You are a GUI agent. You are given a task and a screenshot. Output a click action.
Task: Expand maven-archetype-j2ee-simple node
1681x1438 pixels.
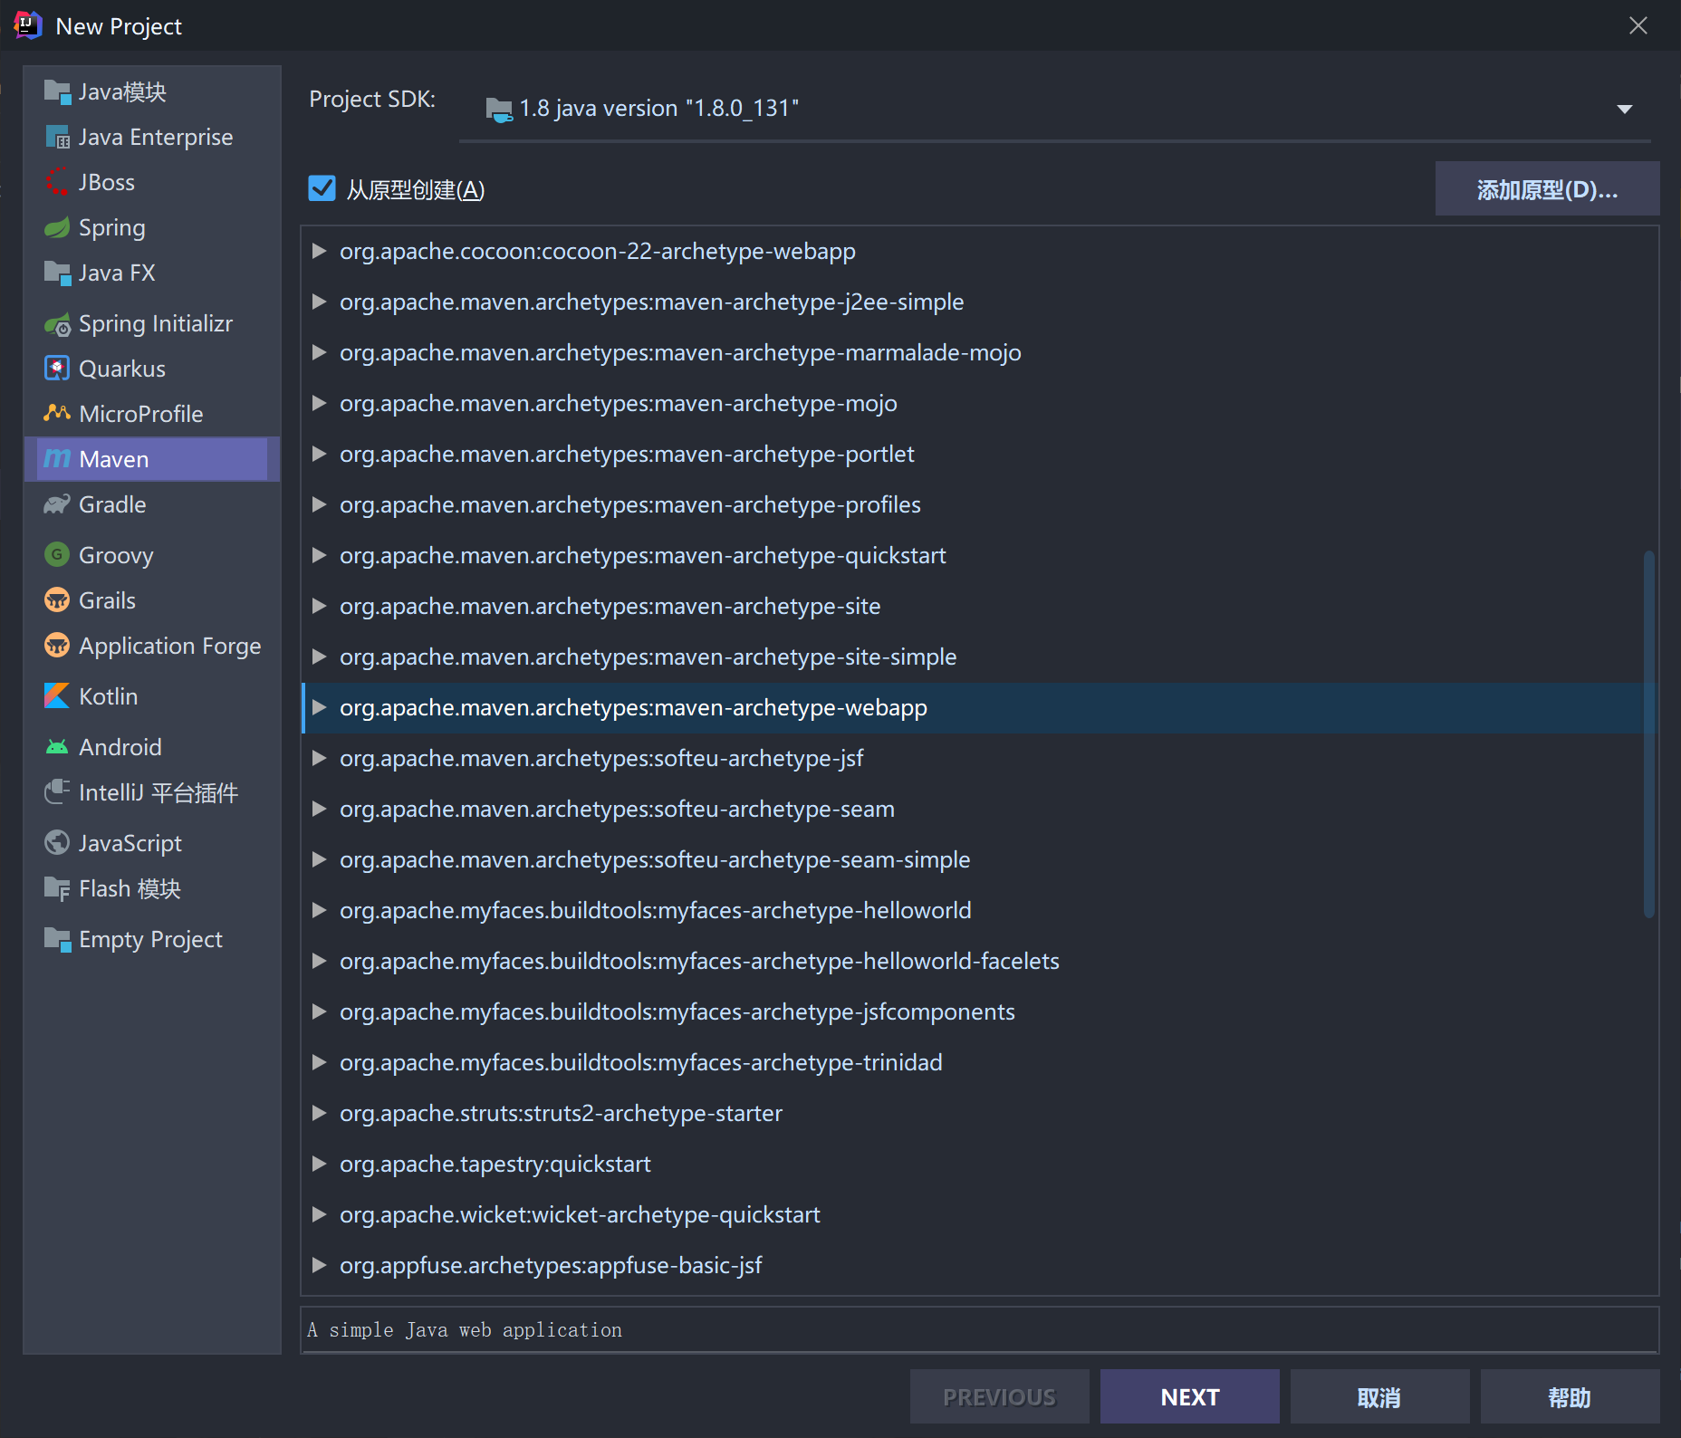click(319, 302)
